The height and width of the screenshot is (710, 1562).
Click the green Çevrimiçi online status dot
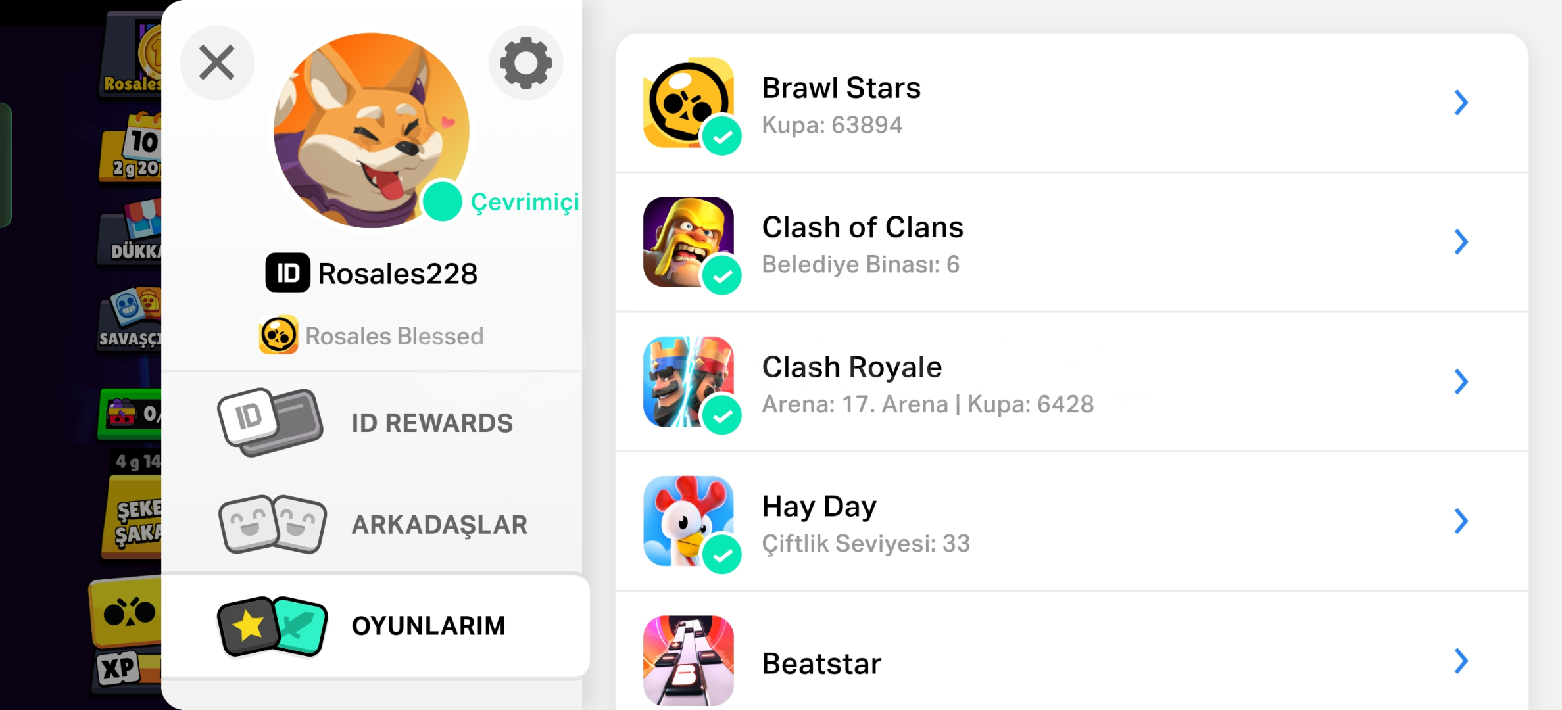point(442,202)
